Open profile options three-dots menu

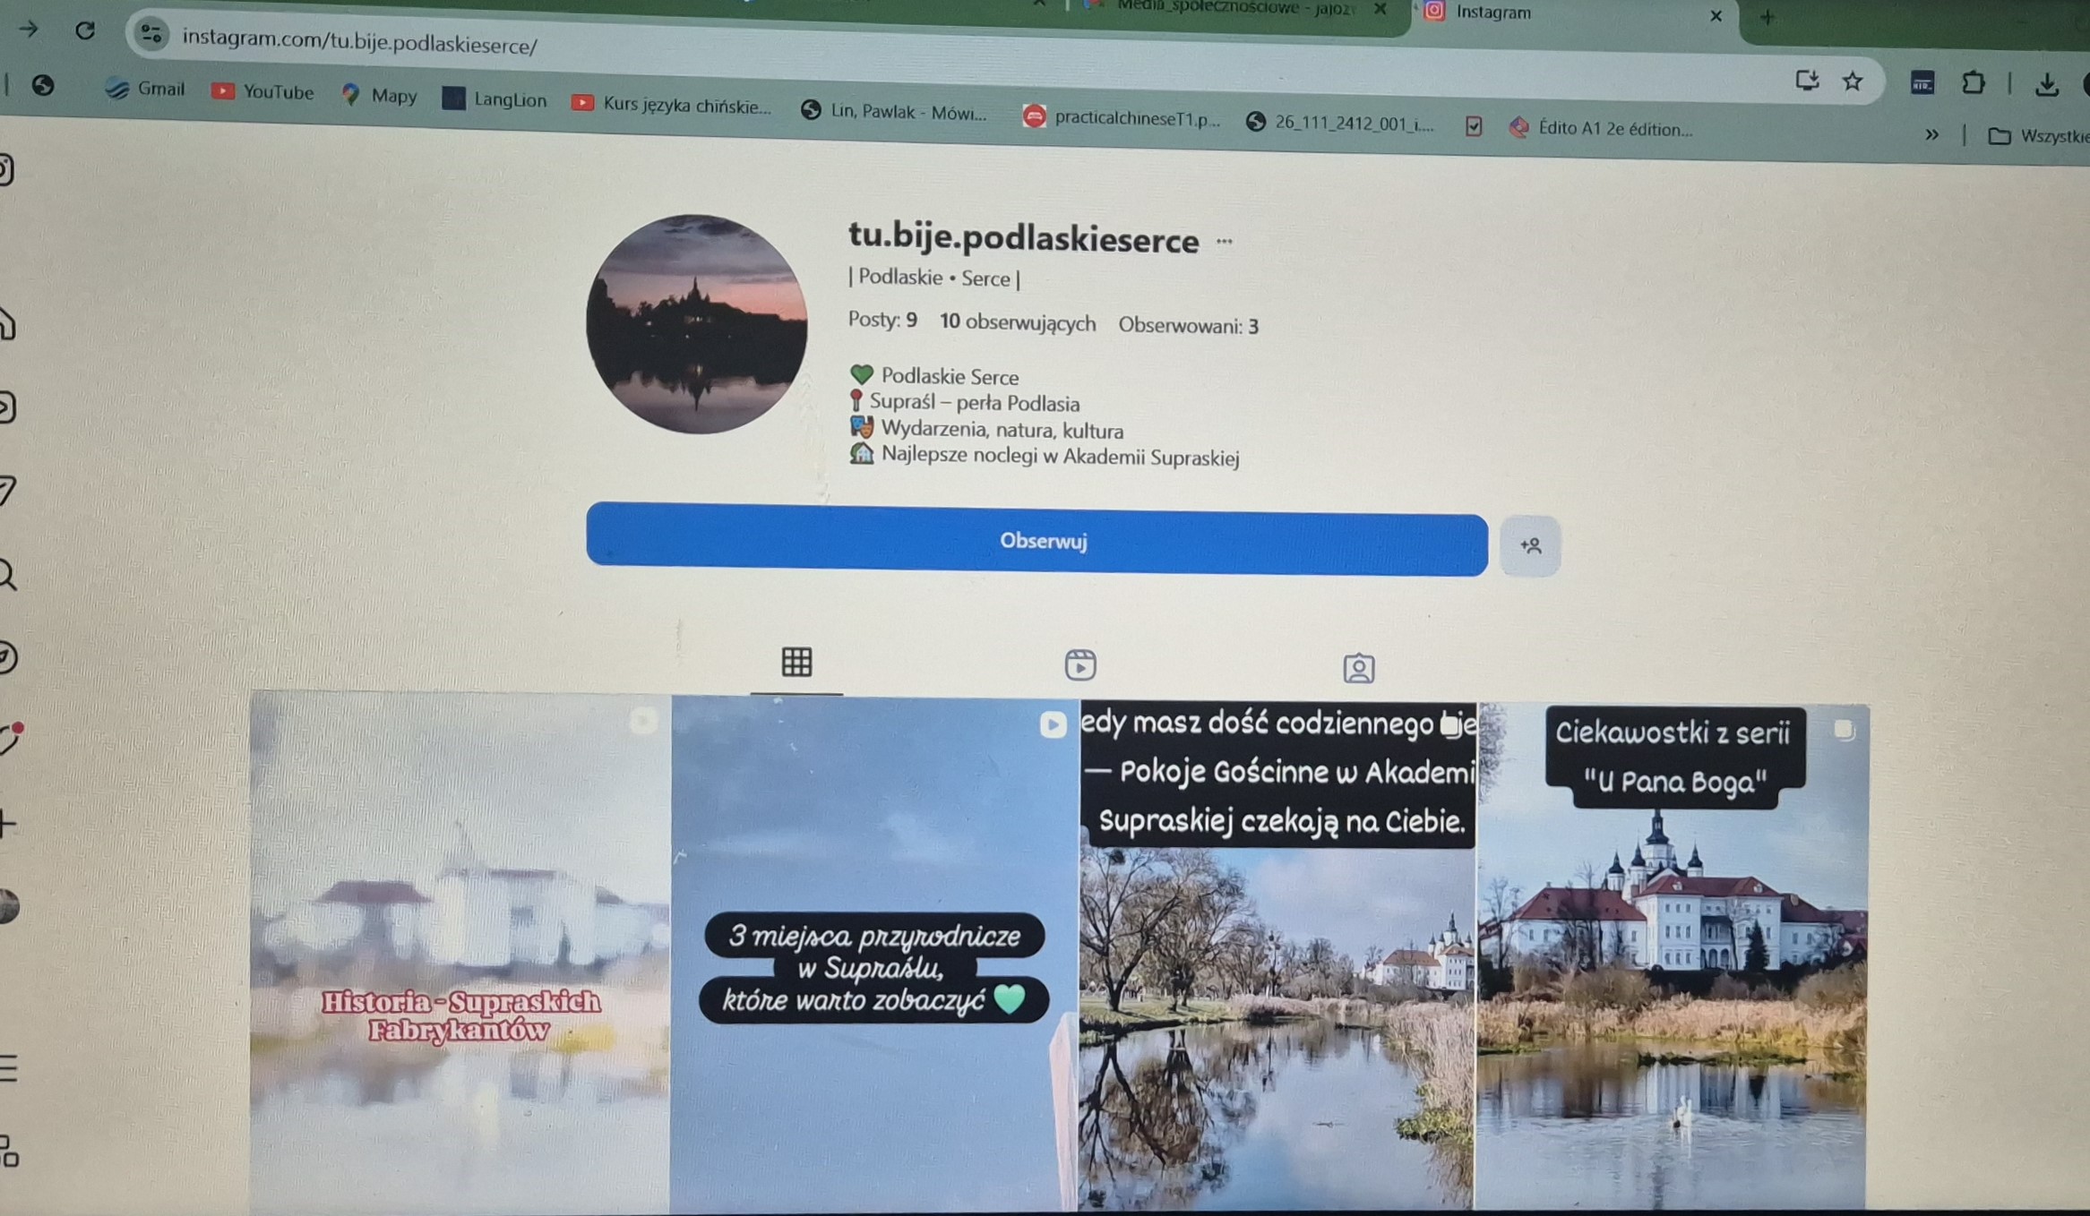pos(1225,241)
